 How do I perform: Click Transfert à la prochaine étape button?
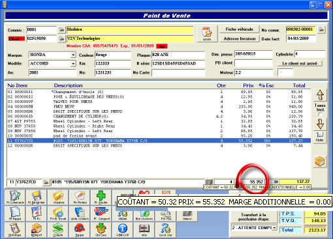pyautogui.click(x=253, y=217)
